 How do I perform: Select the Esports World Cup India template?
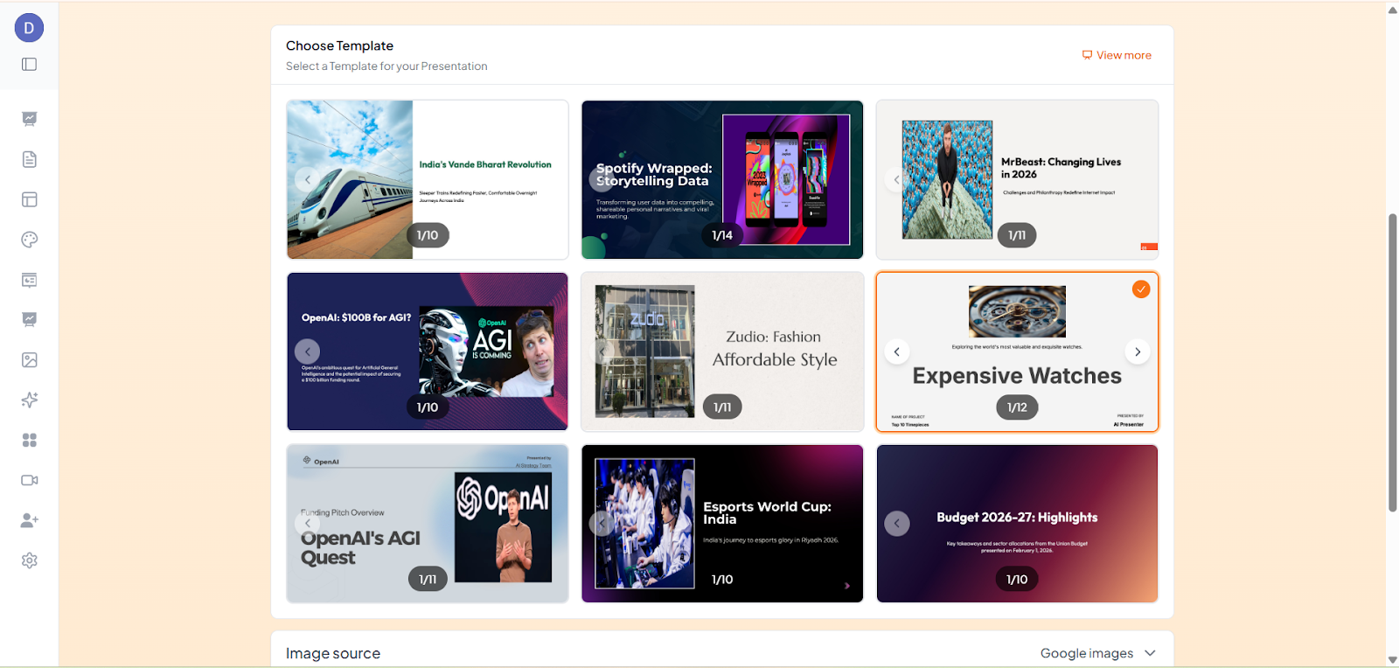click(x=722, y=524)
